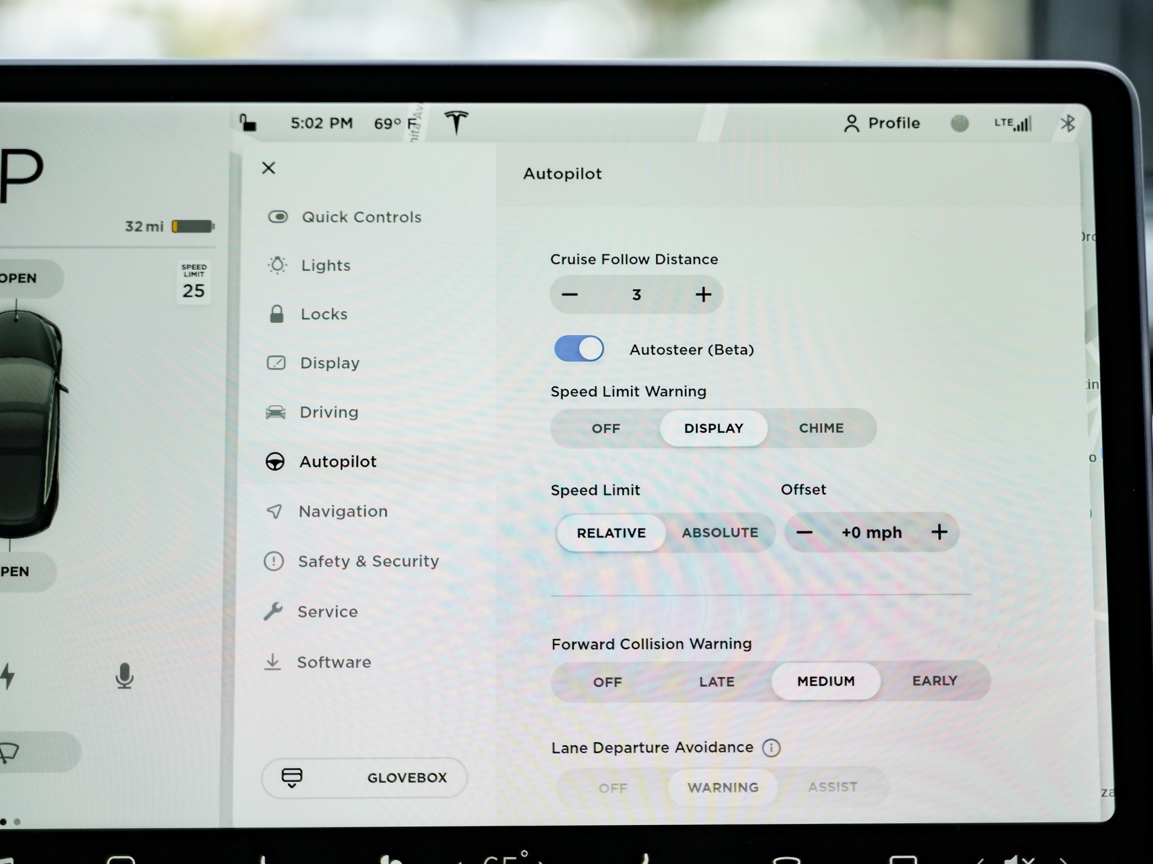This screenshot has width=1153, height=864.
Task: Tap the Lights bulb icon
Action: [277, 265]
